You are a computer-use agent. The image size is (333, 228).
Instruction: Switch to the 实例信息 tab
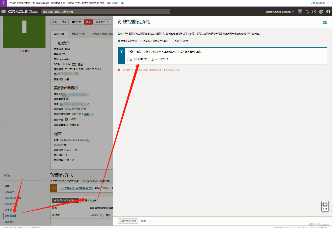point(59,34)
